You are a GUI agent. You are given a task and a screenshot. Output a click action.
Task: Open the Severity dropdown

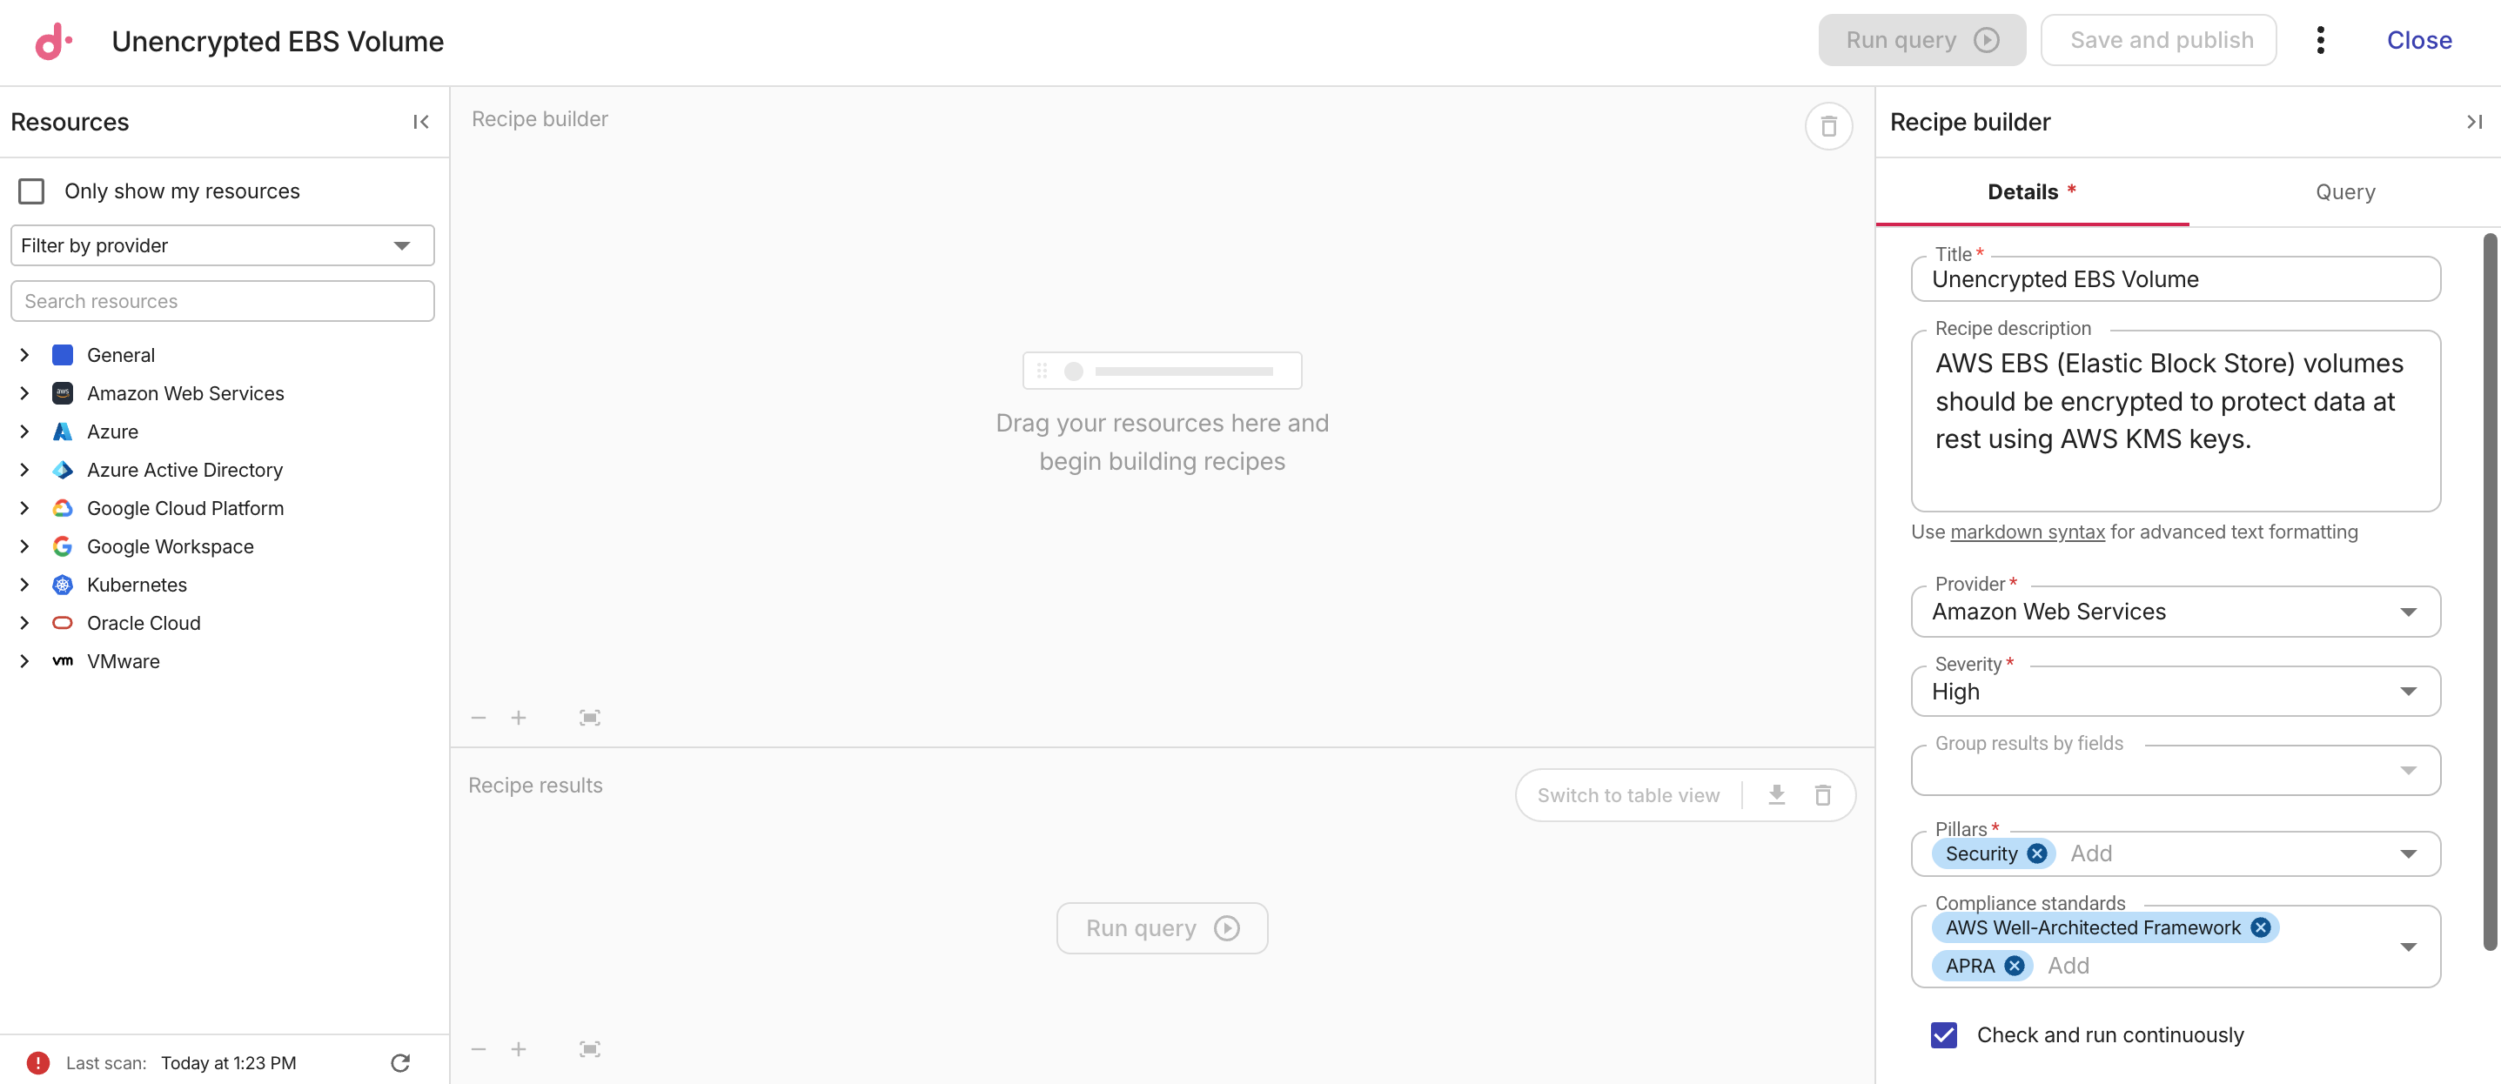[2175, 691]
